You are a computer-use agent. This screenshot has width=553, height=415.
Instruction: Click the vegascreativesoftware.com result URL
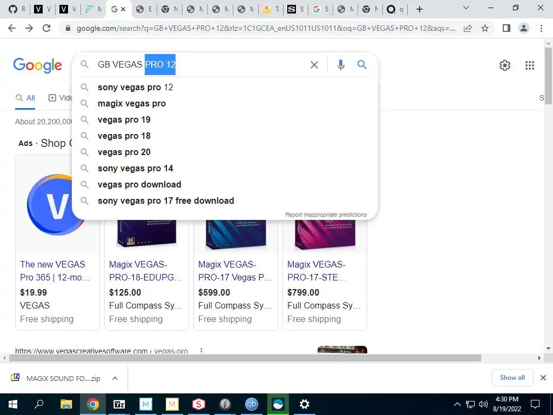(x=101, y=350)
